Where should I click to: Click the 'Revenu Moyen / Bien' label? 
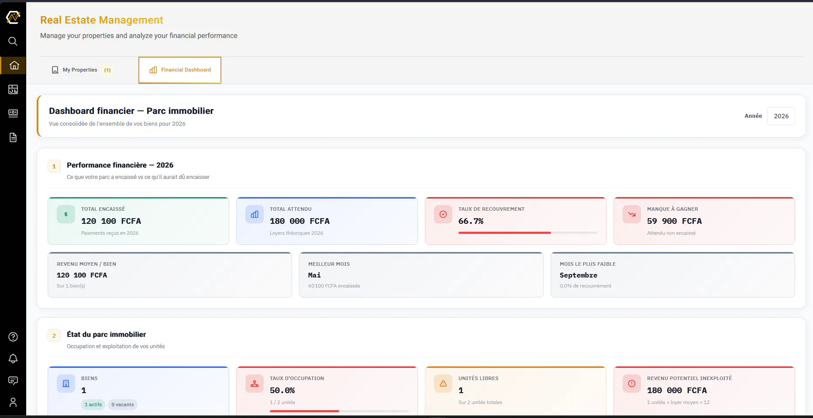click(86, 264)
